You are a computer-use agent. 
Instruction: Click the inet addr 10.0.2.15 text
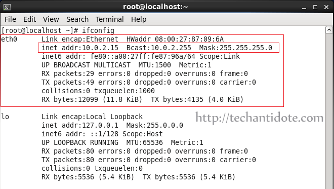[80, 48]
